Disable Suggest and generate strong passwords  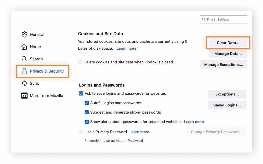tap(87, 112)
